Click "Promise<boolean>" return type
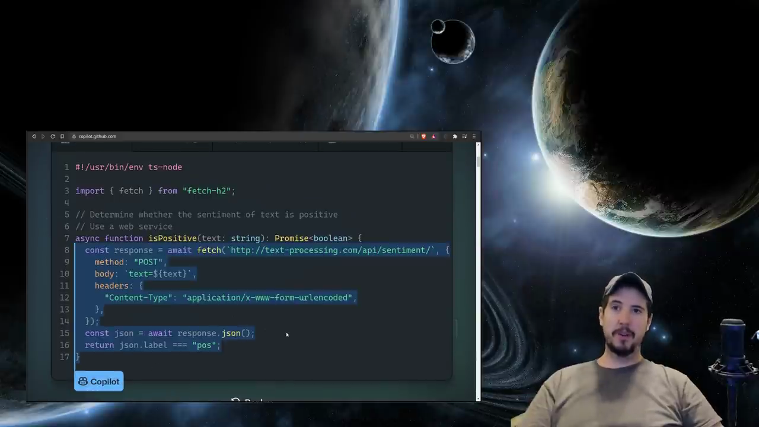Screen dimensions: 759x427 pyautogui.click(x=313, y=238)
